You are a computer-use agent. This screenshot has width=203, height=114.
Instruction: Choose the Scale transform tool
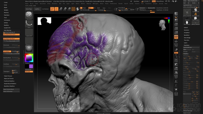65,9
